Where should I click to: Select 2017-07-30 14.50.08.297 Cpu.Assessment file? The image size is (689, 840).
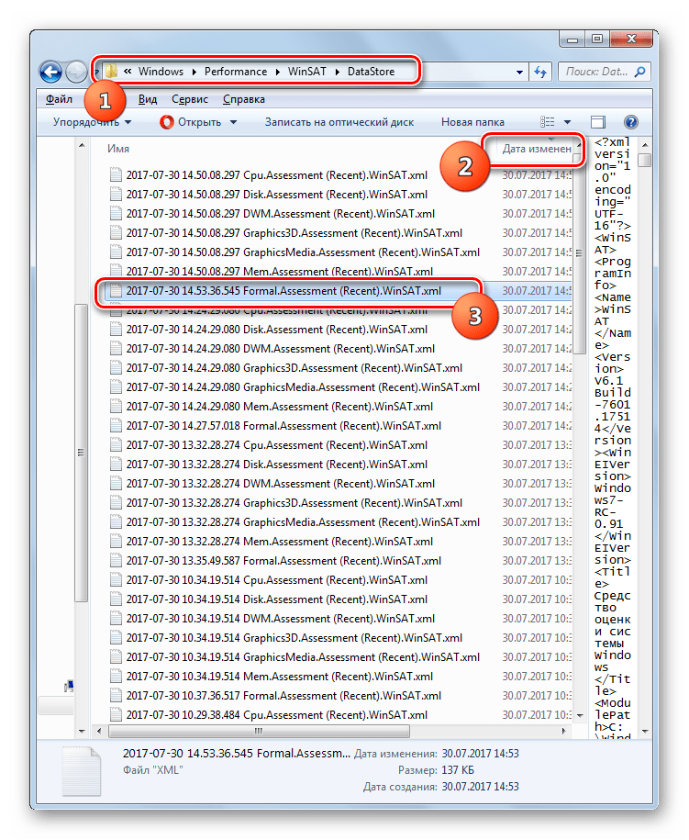tap(277, 175)
